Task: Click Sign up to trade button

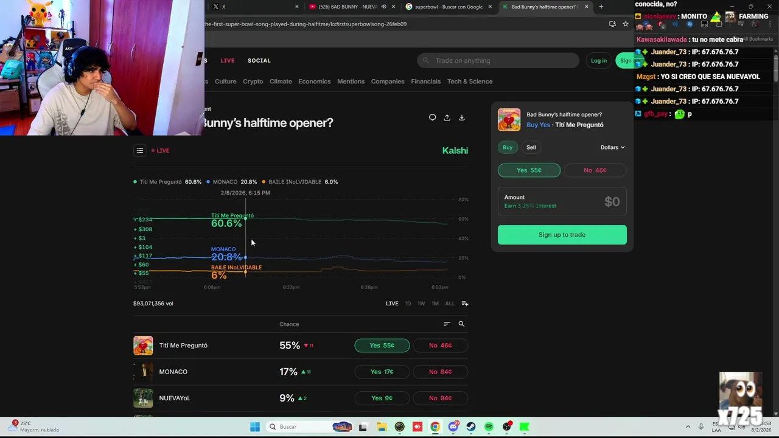Action: [x=562, y=235]
